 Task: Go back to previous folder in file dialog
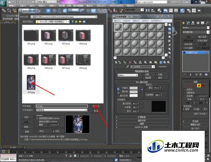(x=73, y=22)
